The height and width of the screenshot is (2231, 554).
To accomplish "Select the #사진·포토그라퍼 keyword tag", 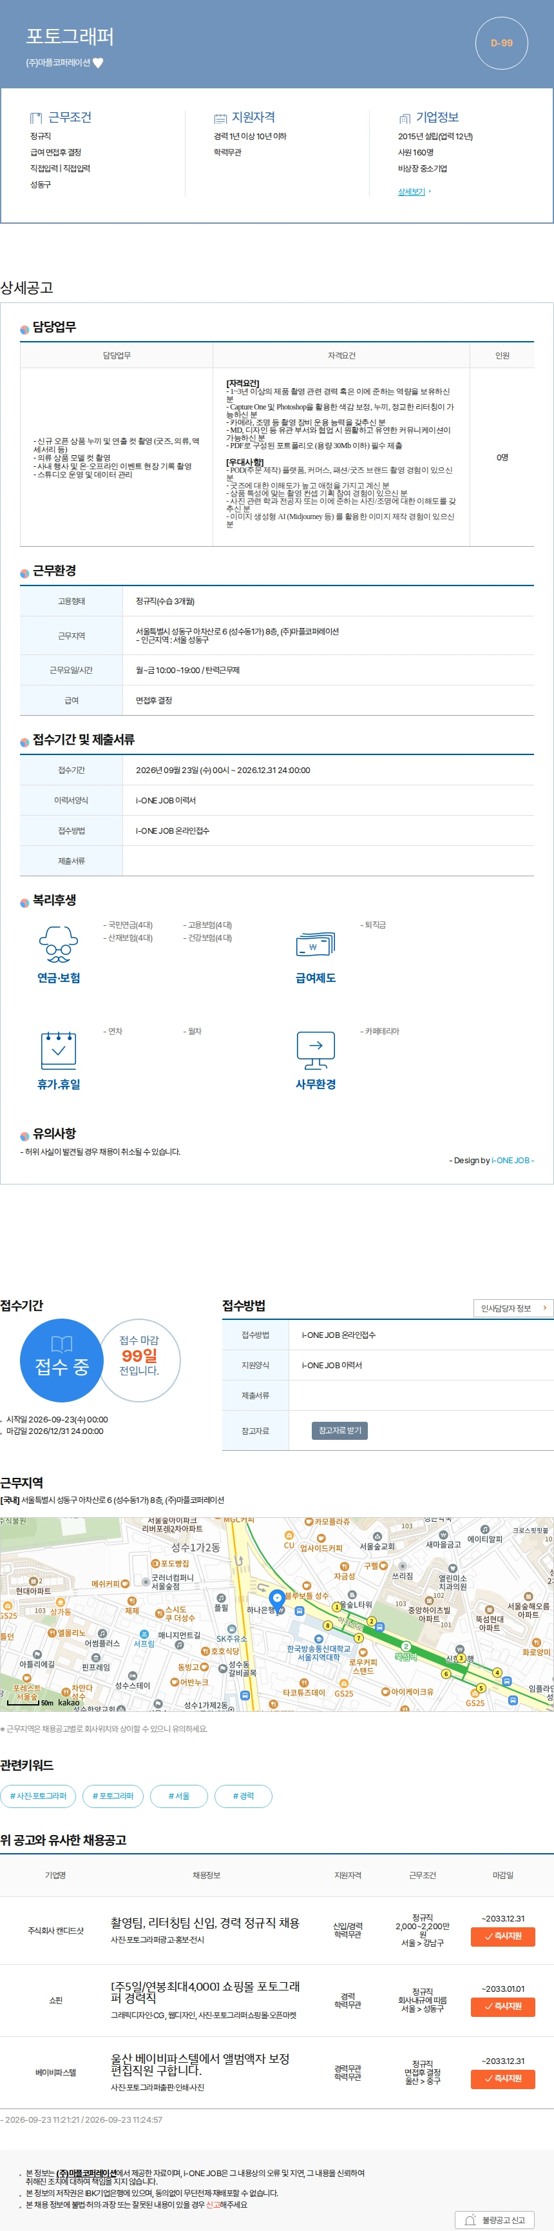I will pos(38,1795).
